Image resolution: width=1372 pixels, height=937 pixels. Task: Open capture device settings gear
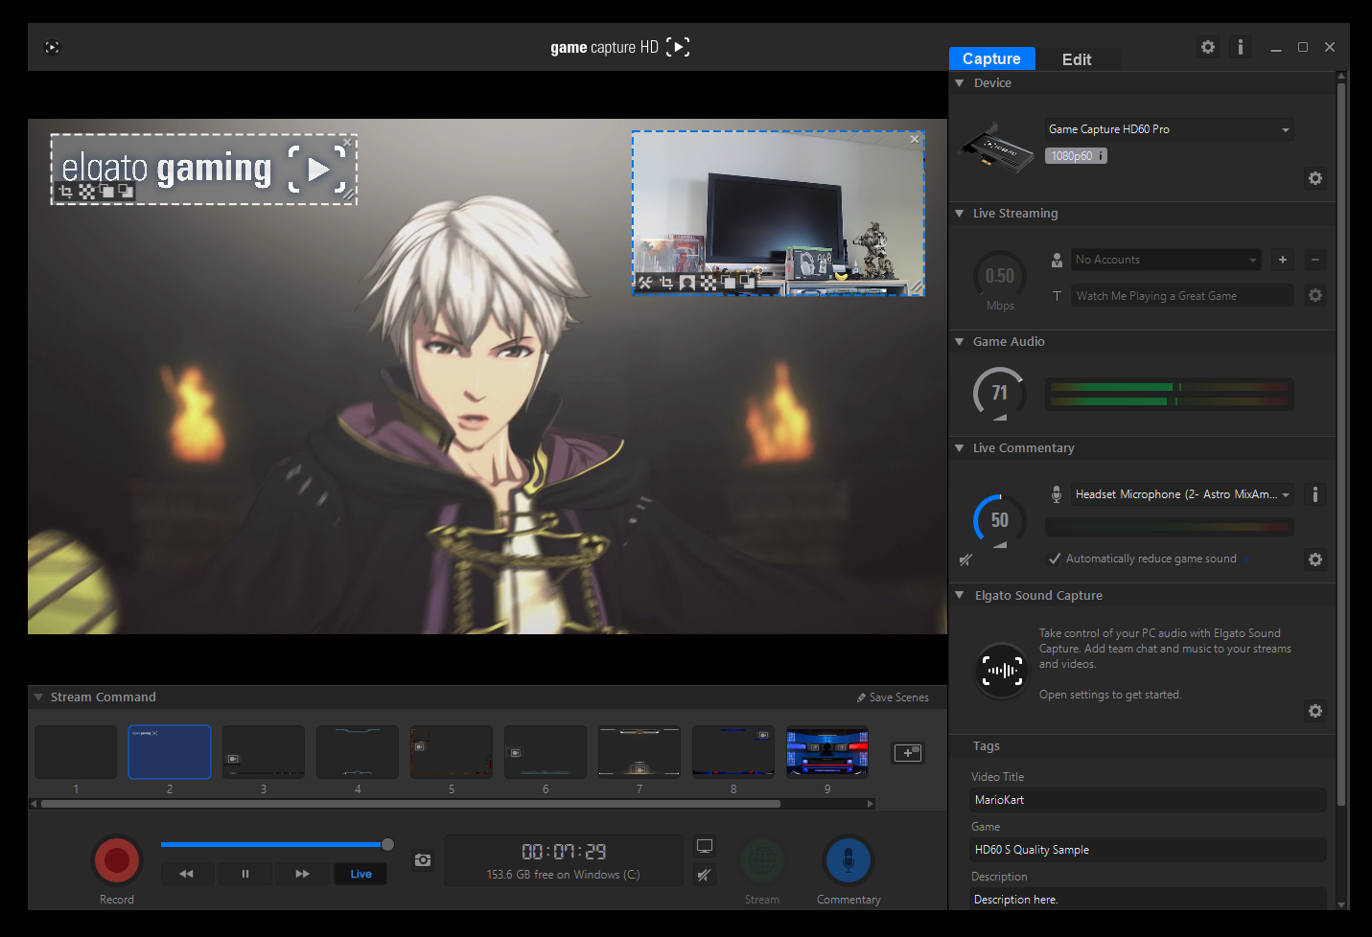(1314, 178)
